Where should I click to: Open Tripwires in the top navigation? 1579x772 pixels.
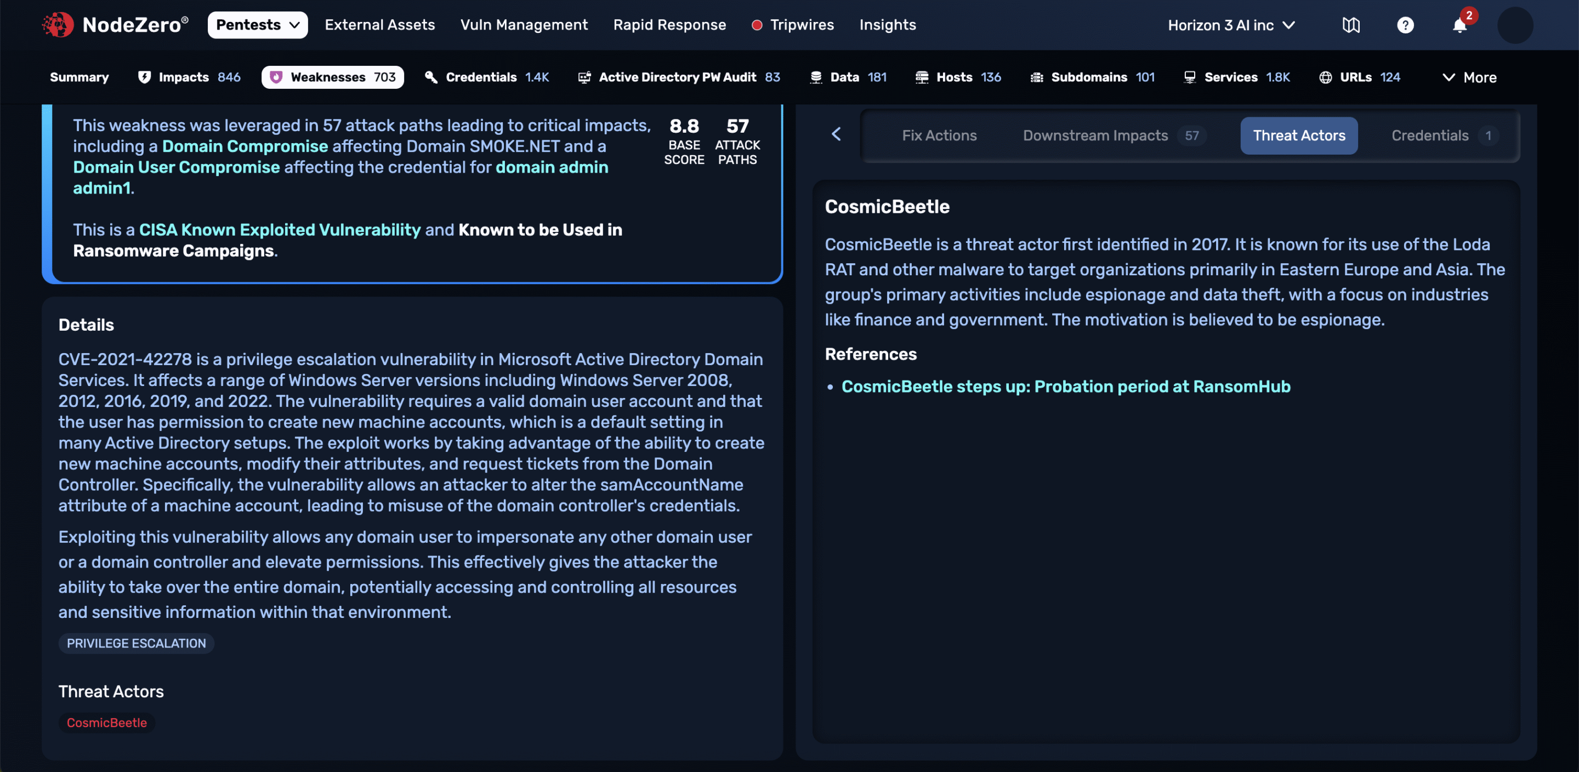tap(793, 25)
